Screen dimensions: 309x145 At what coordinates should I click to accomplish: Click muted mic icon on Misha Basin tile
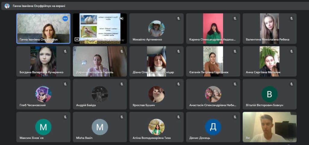[x=122, y=117]
